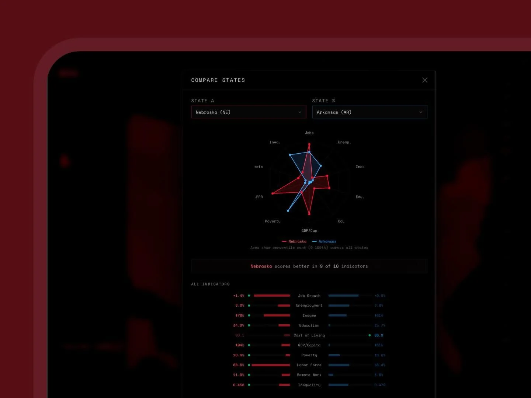531x398 pixels.
Task: Click the Cost of Living indicator label
Action: pyautogui.click(x=309, y=335)
